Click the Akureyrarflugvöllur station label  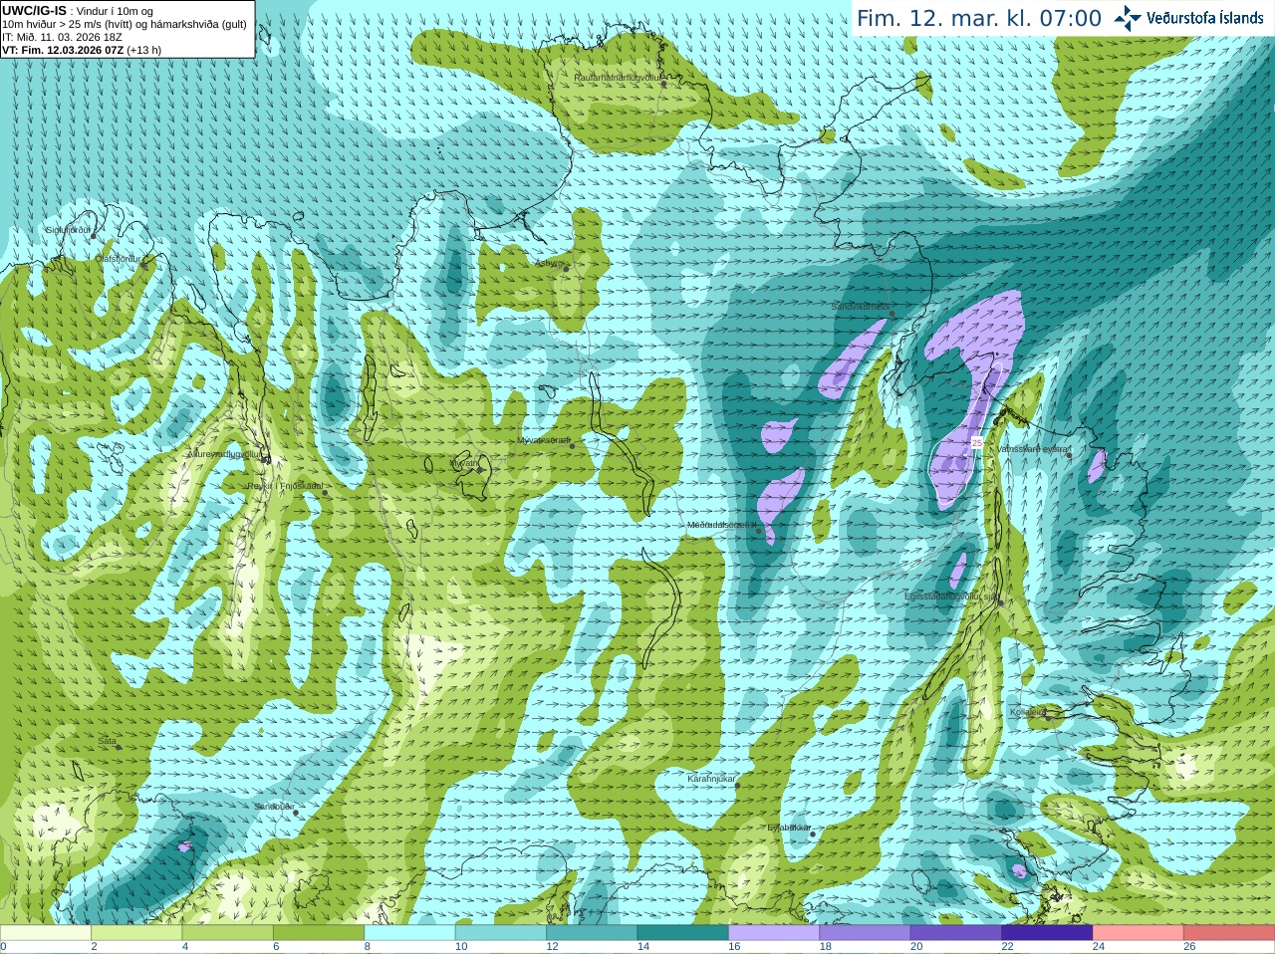click(x=224, y=454)
